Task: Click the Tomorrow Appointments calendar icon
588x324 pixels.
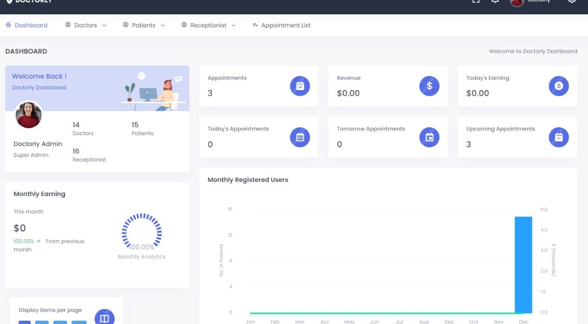Action: point(429,137)
